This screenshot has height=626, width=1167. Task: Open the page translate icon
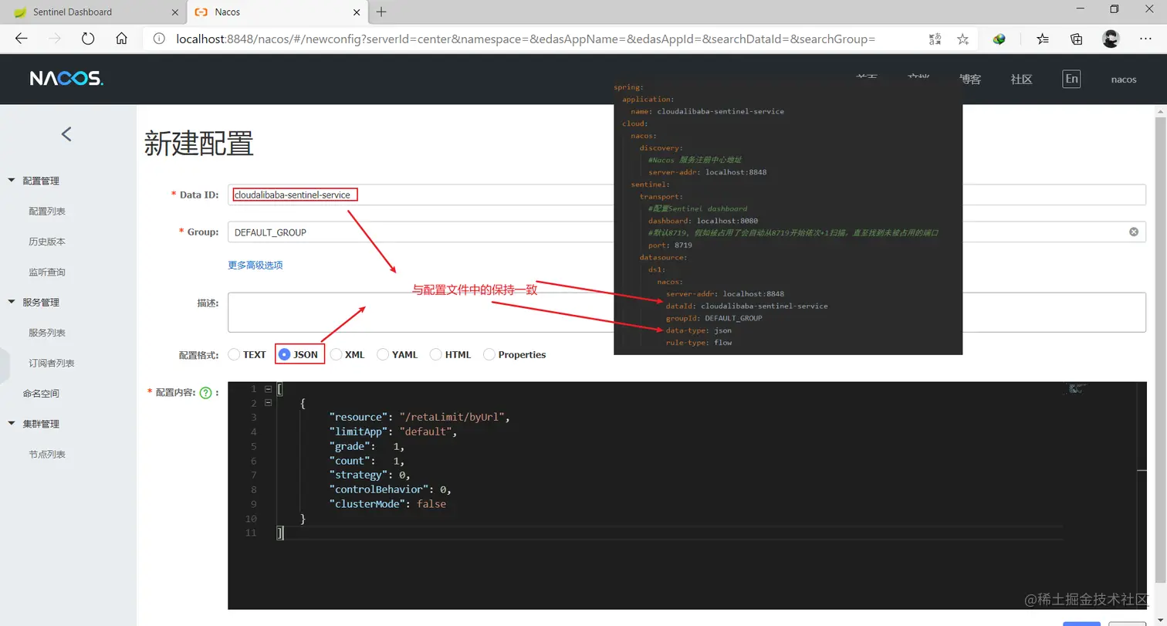point(935,39)
